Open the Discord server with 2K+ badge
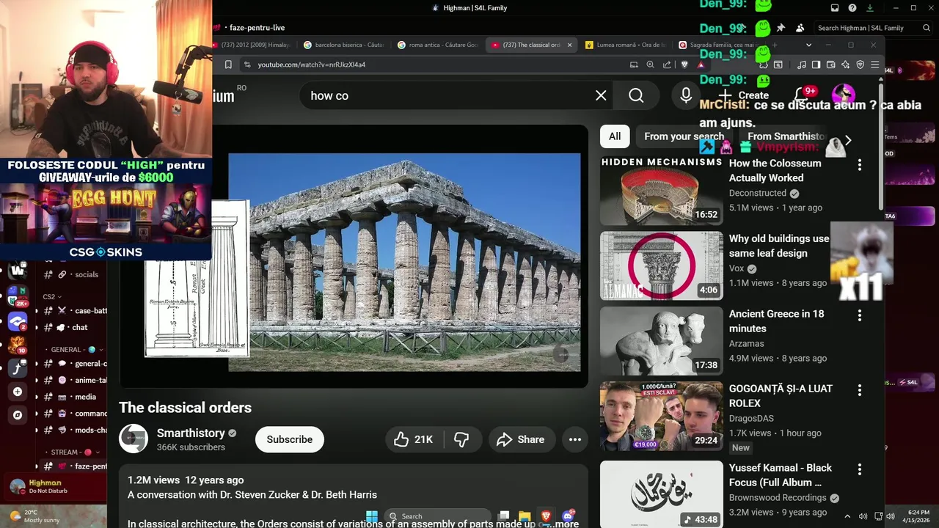This screenshot has height=528, width=939. [18, 296]
